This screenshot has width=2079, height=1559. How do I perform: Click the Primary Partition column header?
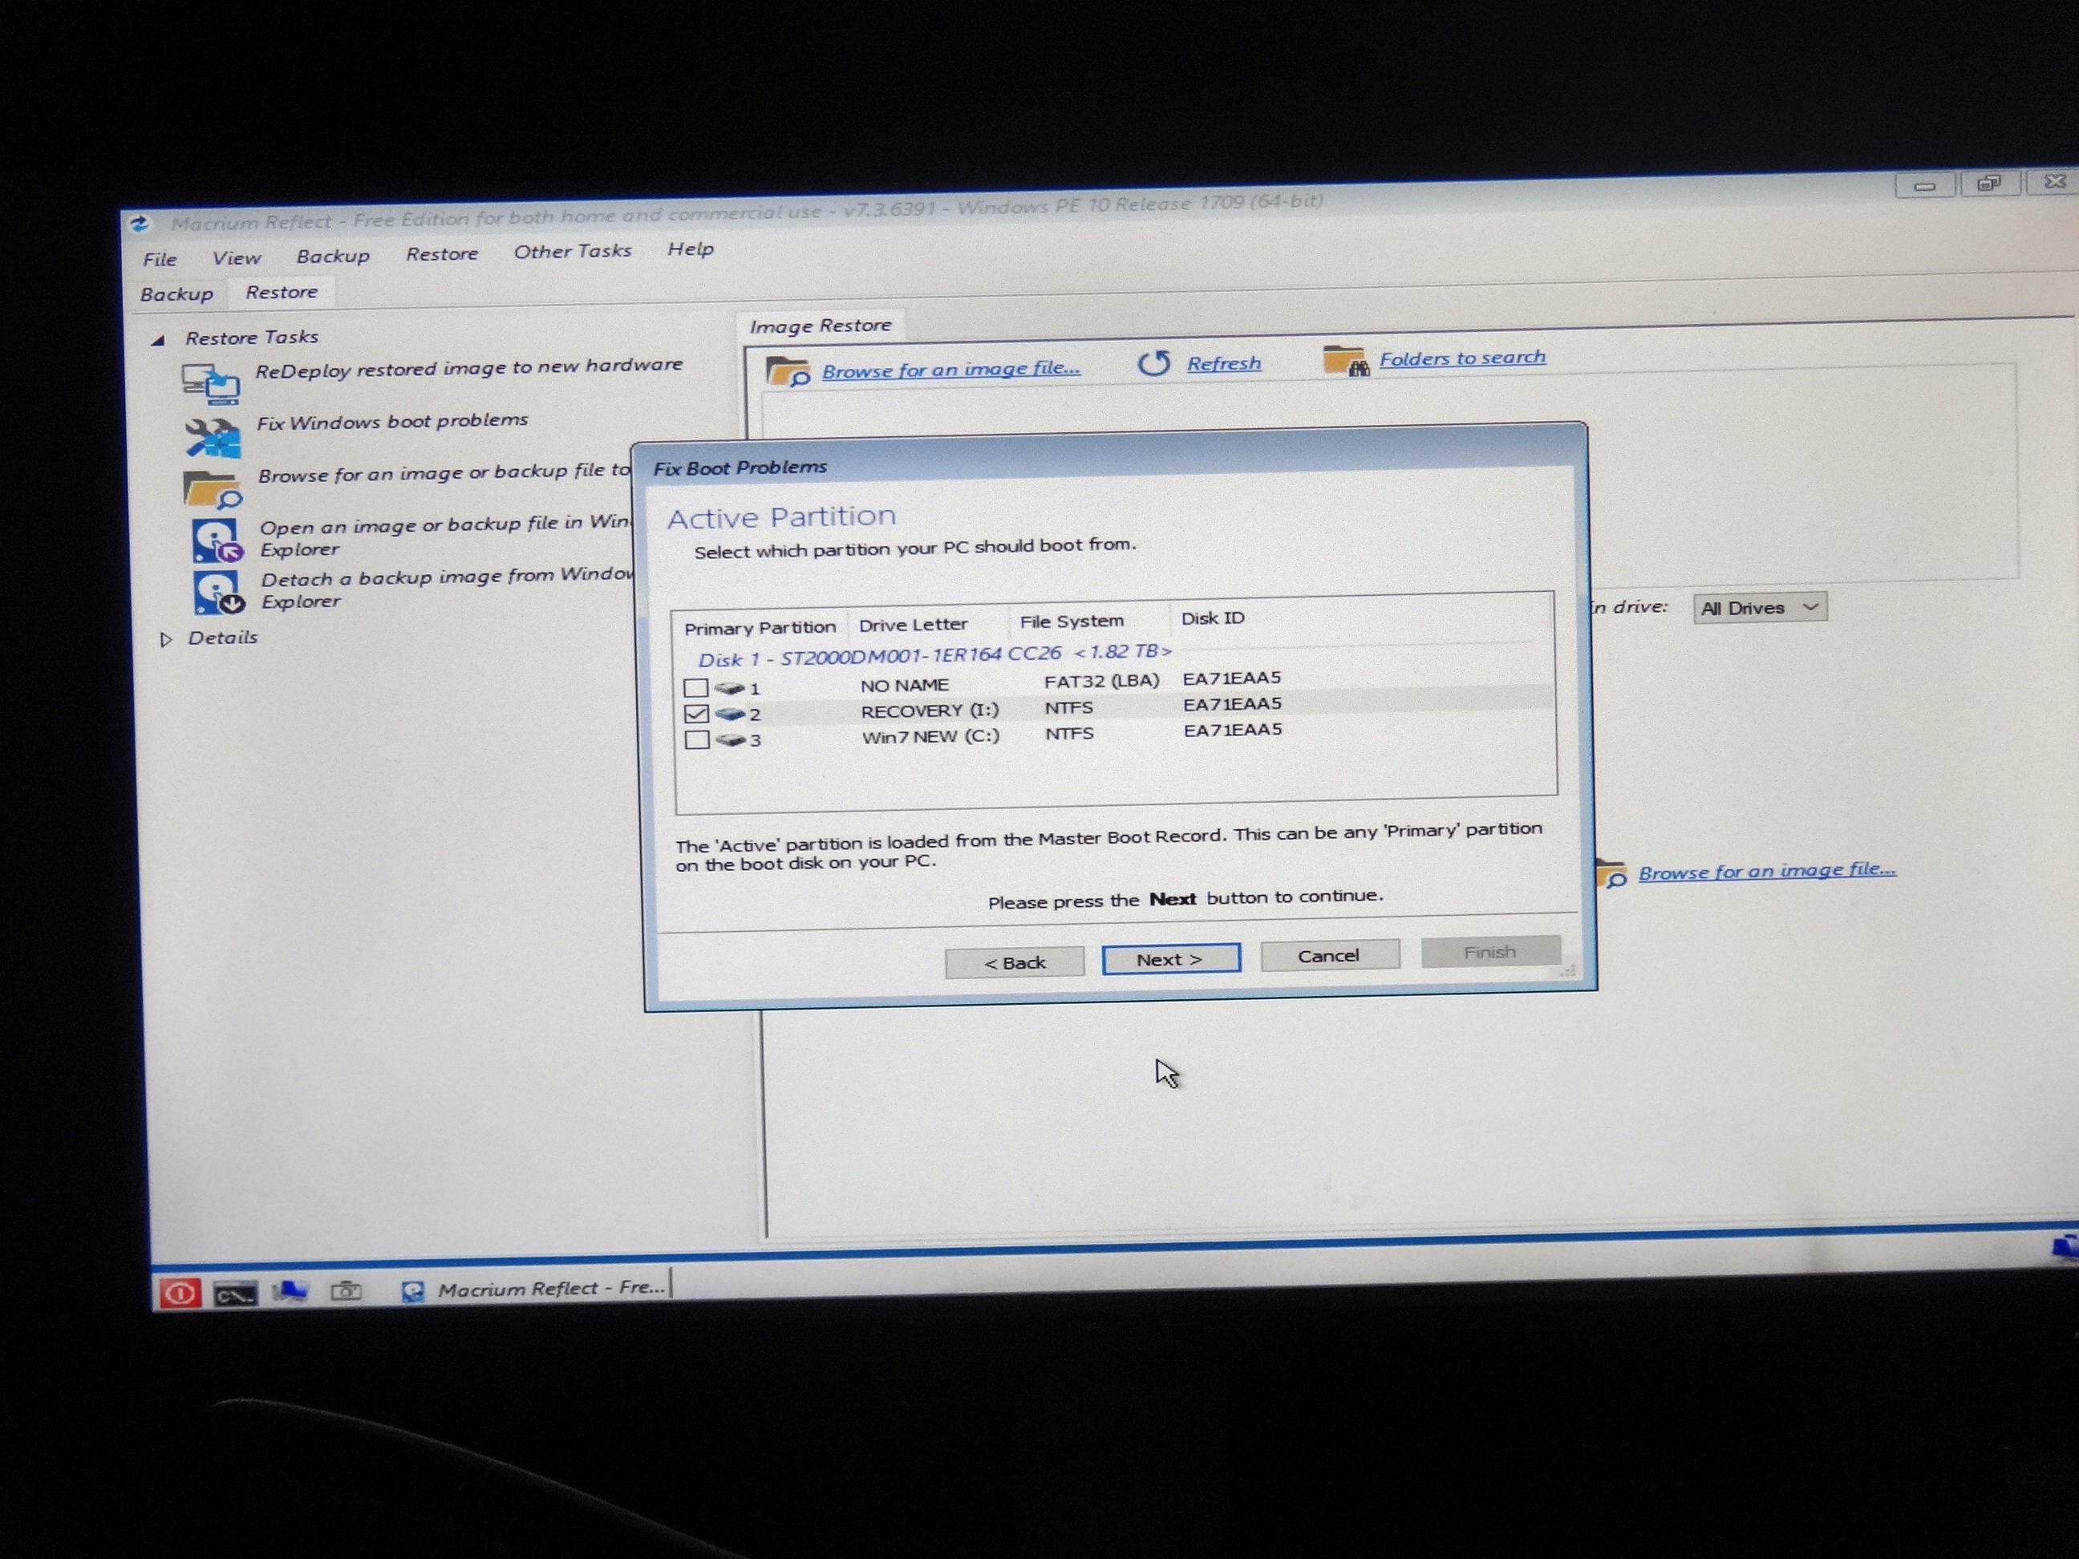[x=760, y=627]
